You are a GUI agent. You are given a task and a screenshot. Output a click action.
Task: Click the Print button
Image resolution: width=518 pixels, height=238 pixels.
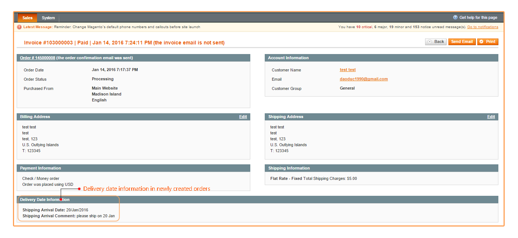(488, 41)
